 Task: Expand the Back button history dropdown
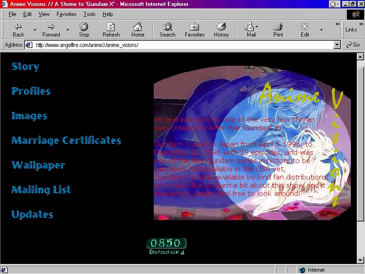[x=35, y=30]
